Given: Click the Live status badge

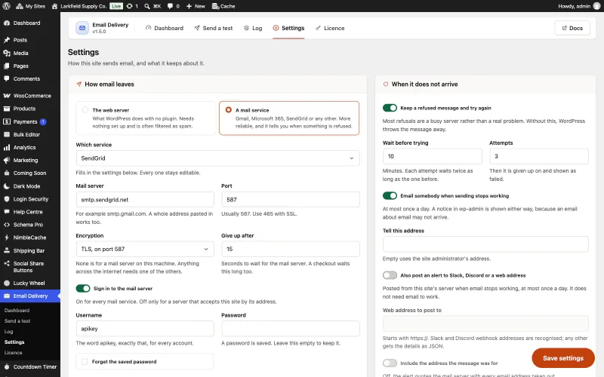Looking at the screenshot, I should coord(116,6).
